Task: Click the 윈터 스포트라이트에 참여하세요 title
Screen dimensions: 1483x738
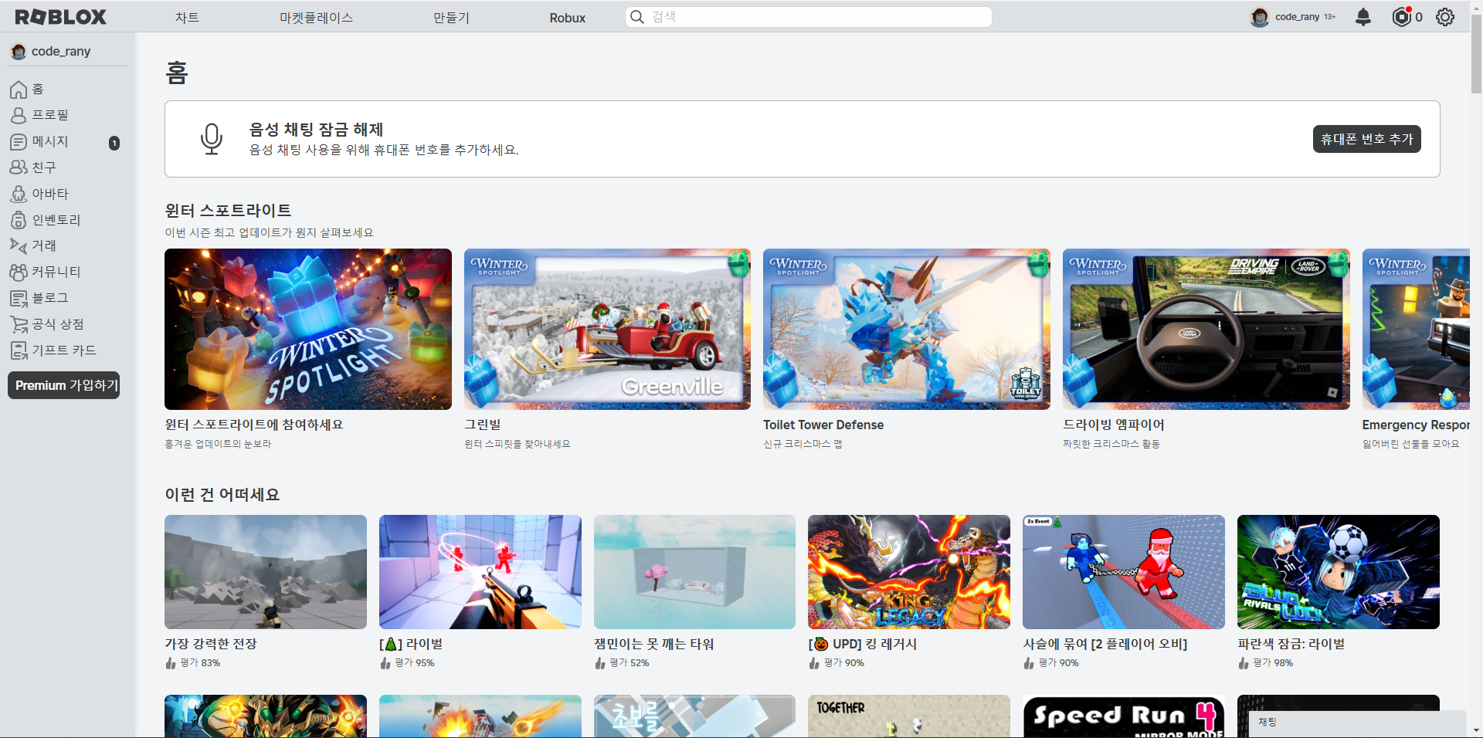Action: coord(254,425)
